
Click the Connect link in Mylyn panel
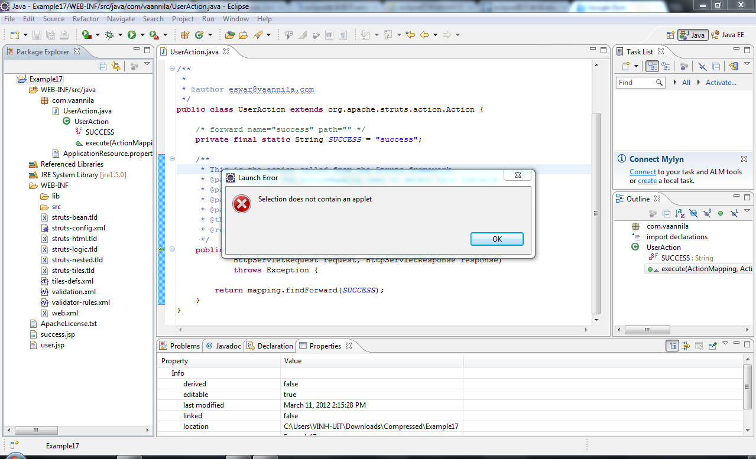point(643,172)
